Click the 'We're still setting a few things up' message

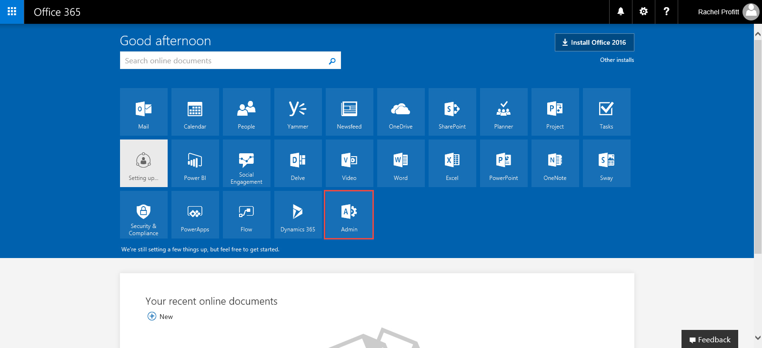pos(201,249)
